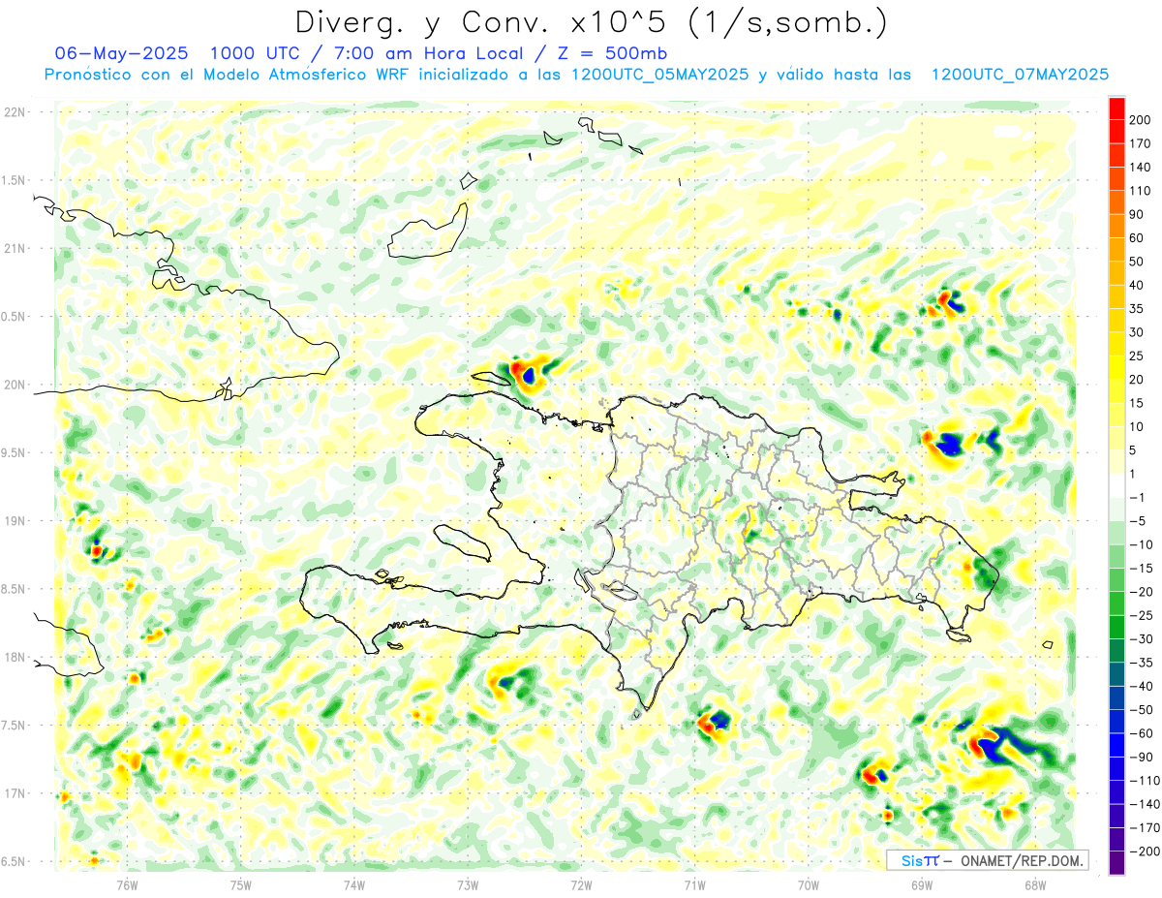The image size is (1162, 898).
Task: Click the latitude label '6.5N'
Action: pyautogui.click(x=15, y=861)
